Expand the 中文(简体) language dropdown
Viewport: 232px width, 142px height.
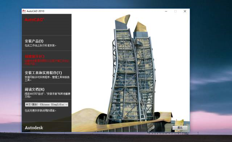click(x=46, y=104)
